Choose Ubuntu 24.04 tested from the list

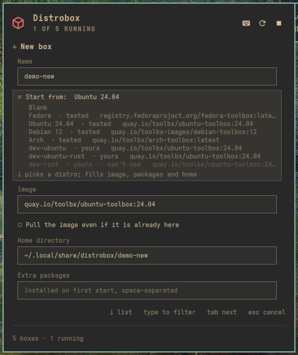tap(141, 124)
